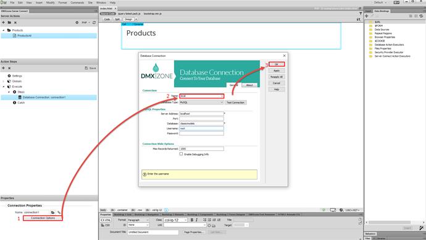Open the About tab in Database Connection
This screenshot has height=240, width=426.
249,85
